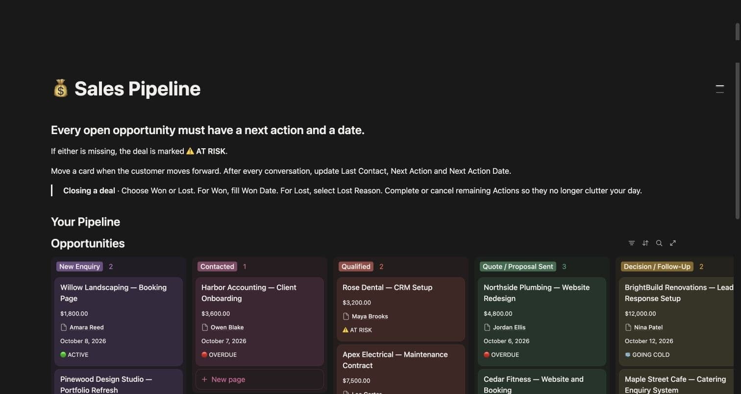Select the Decision / Follow-Up column tag
This screenshot has width=741, height=394.
657,267
